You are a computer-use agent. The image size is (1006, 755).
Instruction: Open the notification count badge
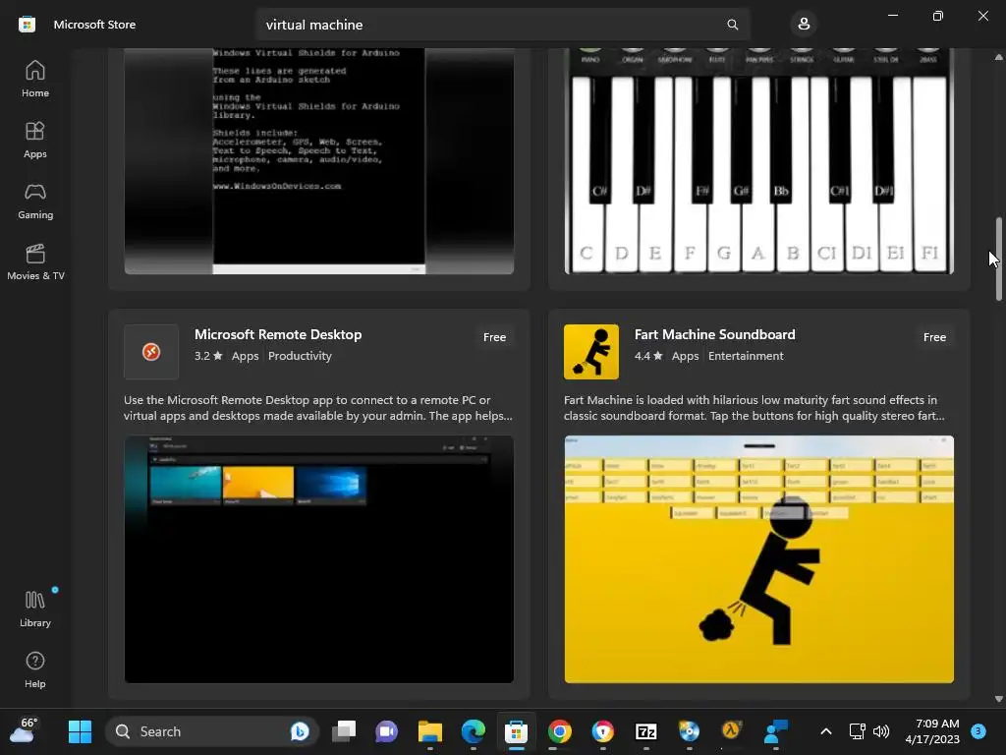coord(978,731)
